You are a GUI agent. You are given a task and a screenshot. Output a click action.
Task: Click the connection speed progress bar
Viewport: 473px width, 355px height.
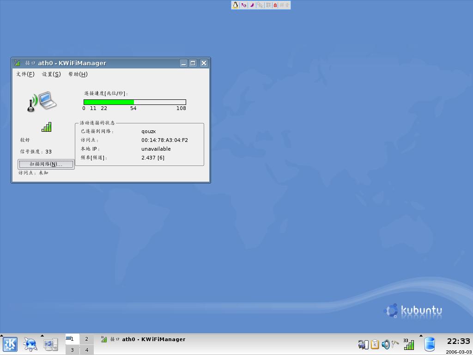135,102
